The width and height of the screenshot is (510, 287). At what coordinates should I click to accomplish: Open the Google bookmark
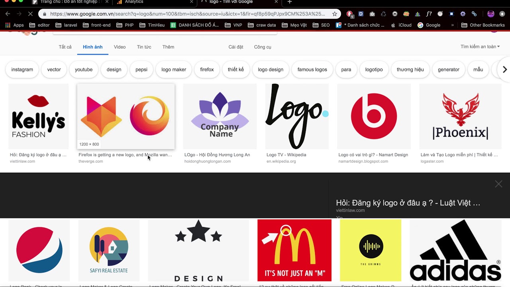pos(429,25)
